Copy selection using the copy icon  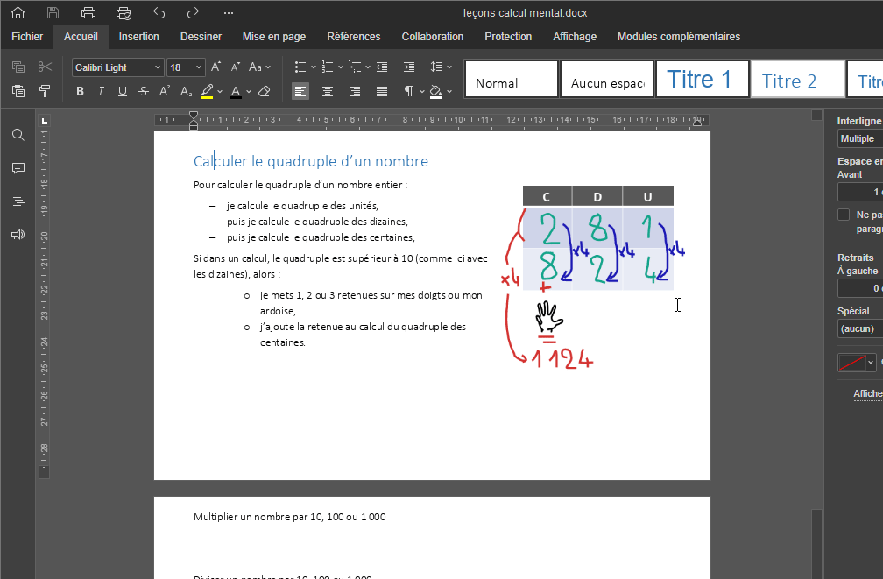click(x=18, y=67)
